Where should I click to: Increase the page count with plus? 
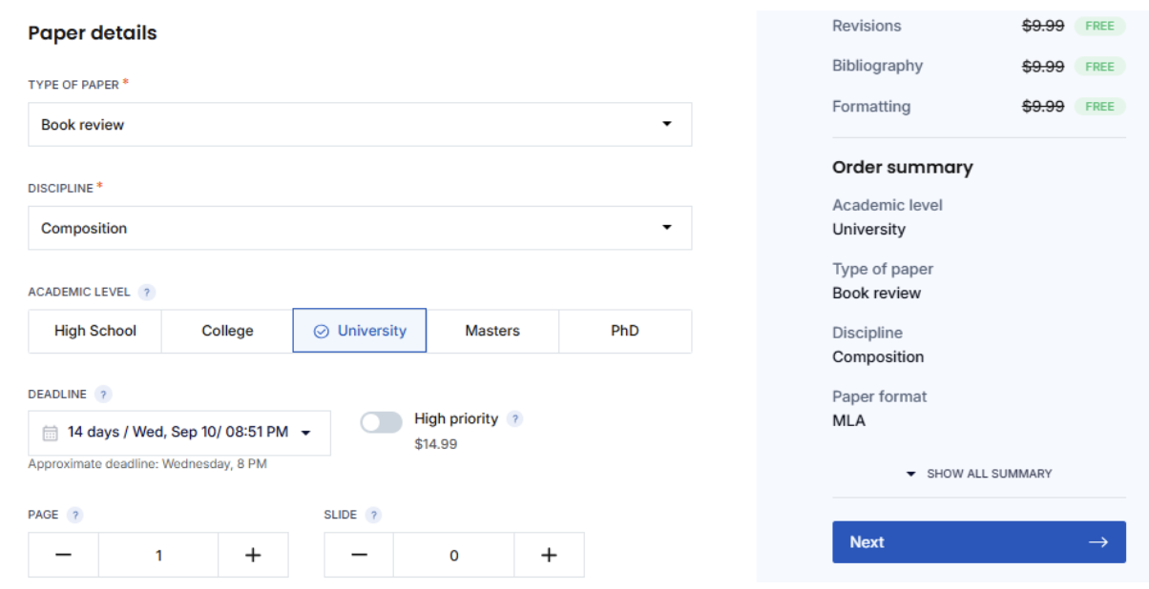point(254,554)
